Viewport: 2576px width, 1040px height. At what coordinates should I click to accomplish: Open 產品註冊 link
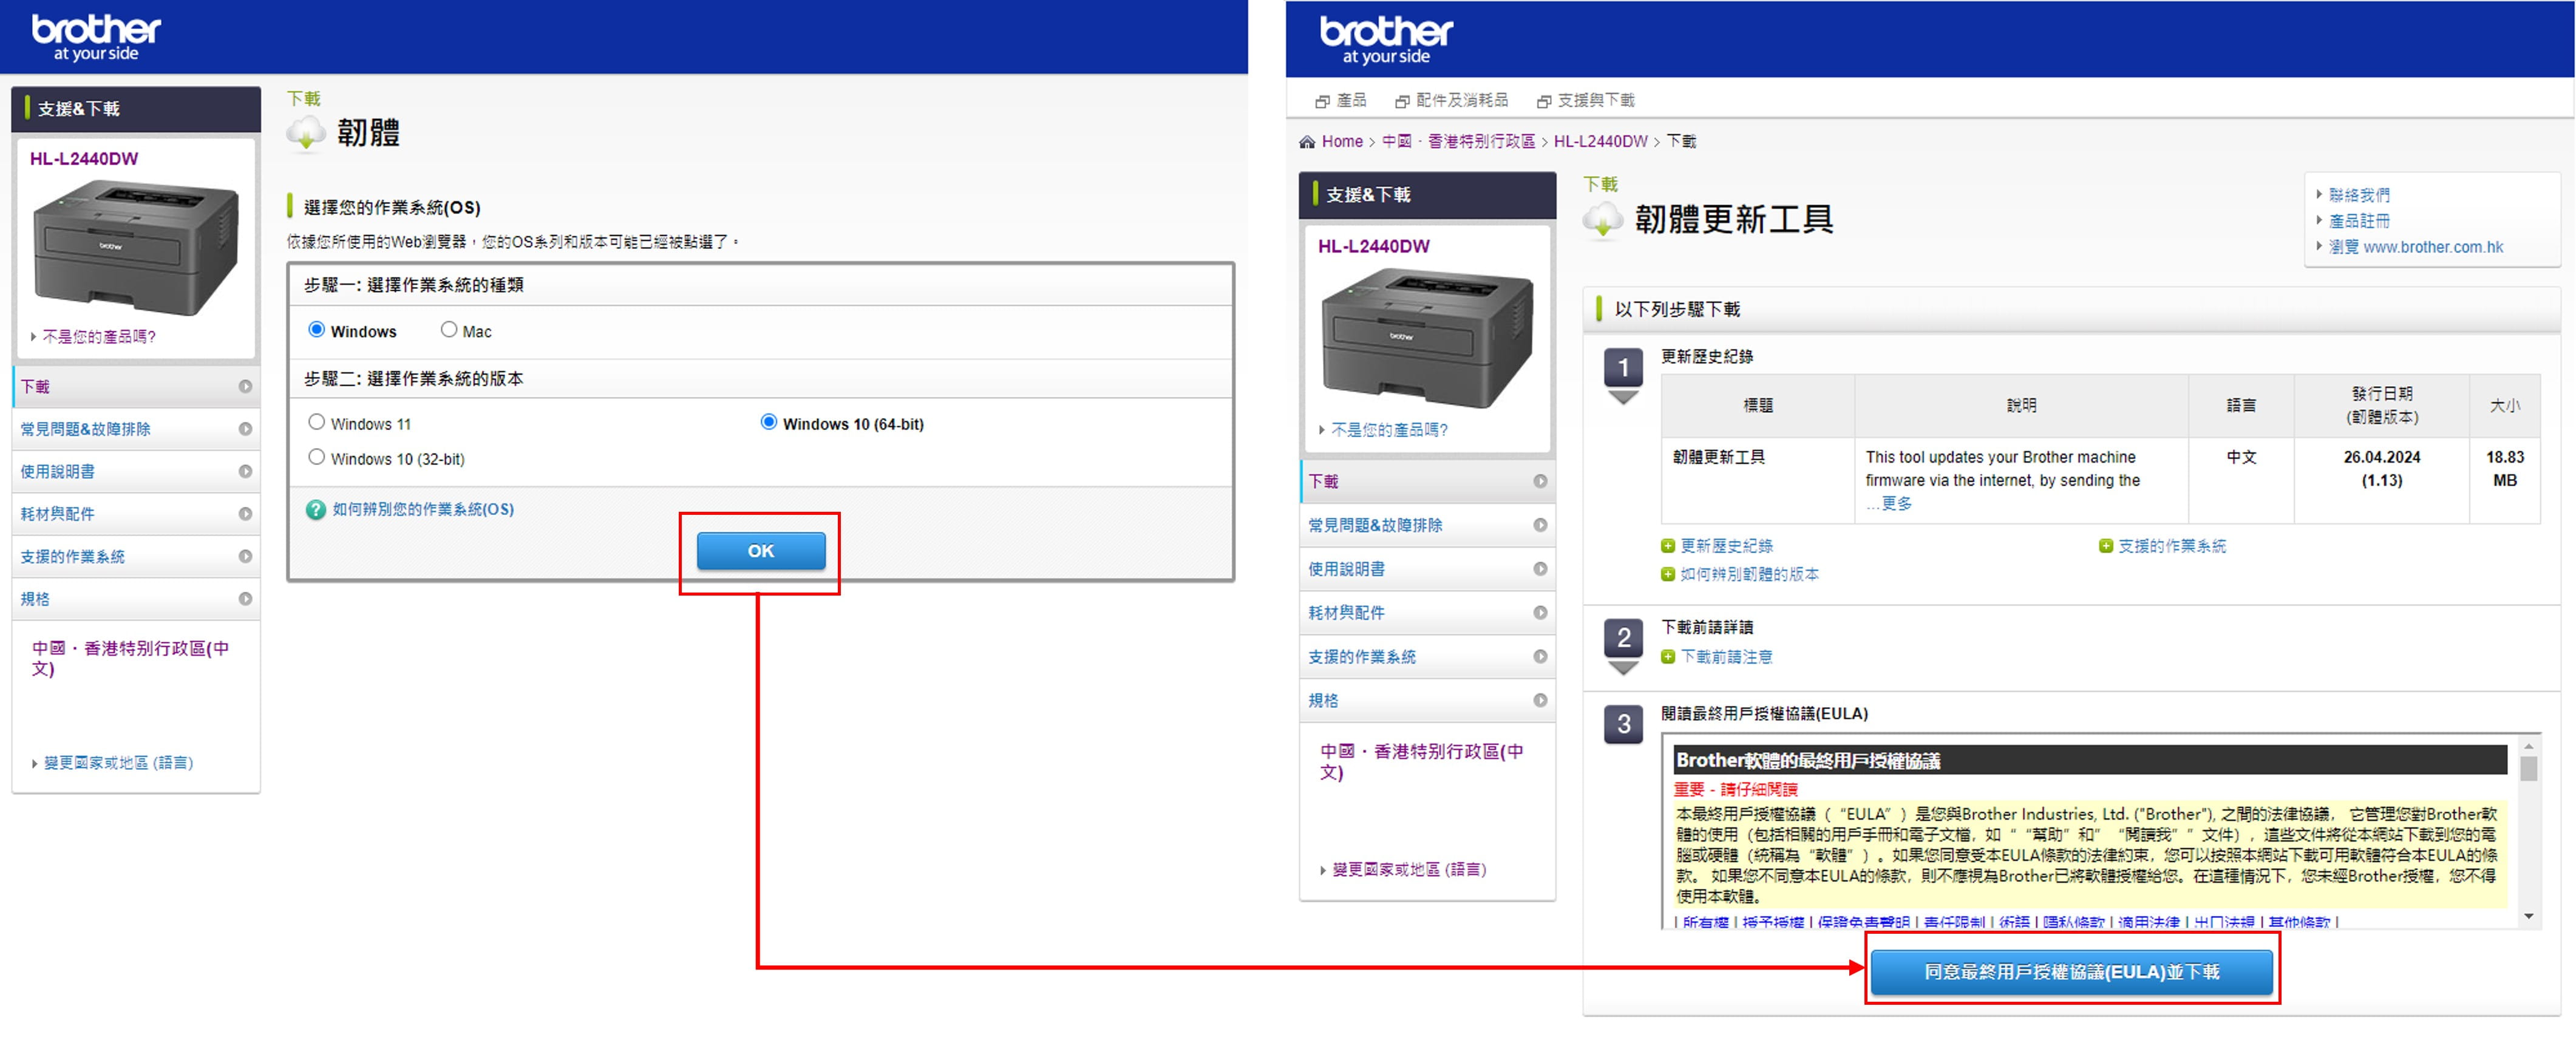pyautogui.click(x=2359, y=222)
